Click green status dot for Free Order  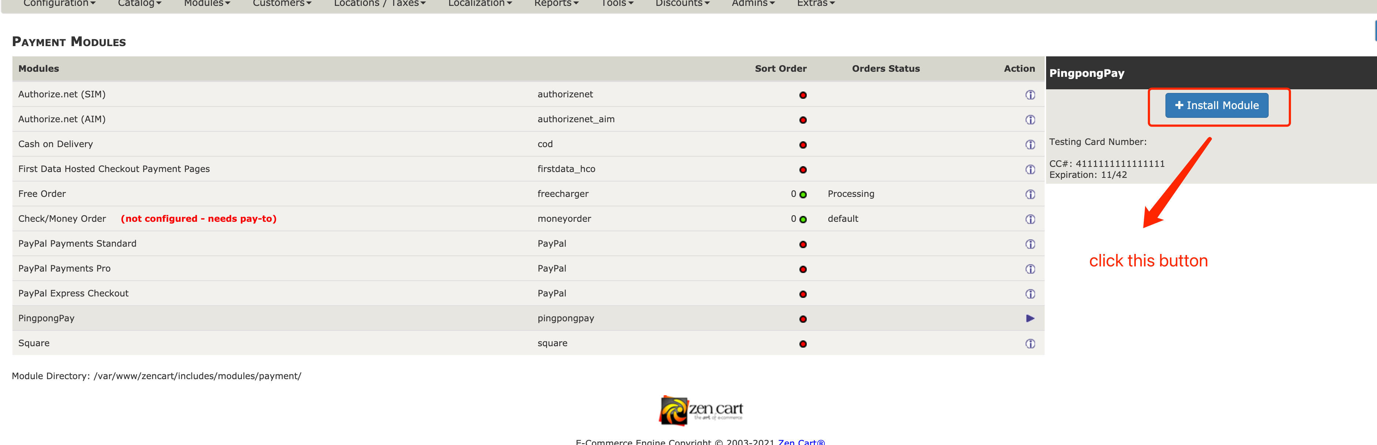(802, 194)
